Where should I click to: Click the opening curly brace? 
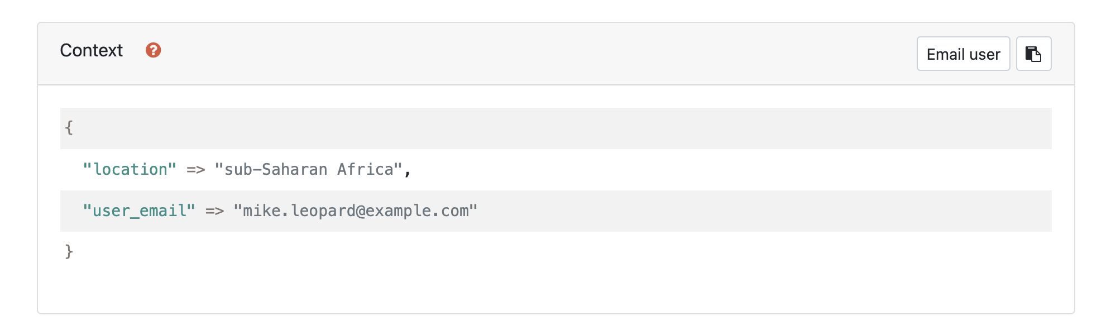pos(69,128)
